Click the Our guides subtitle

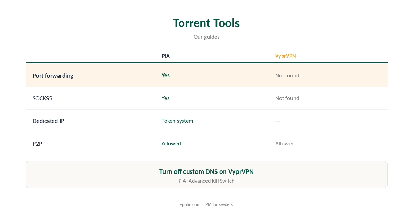pyautogui.click(x=206, y=37)
